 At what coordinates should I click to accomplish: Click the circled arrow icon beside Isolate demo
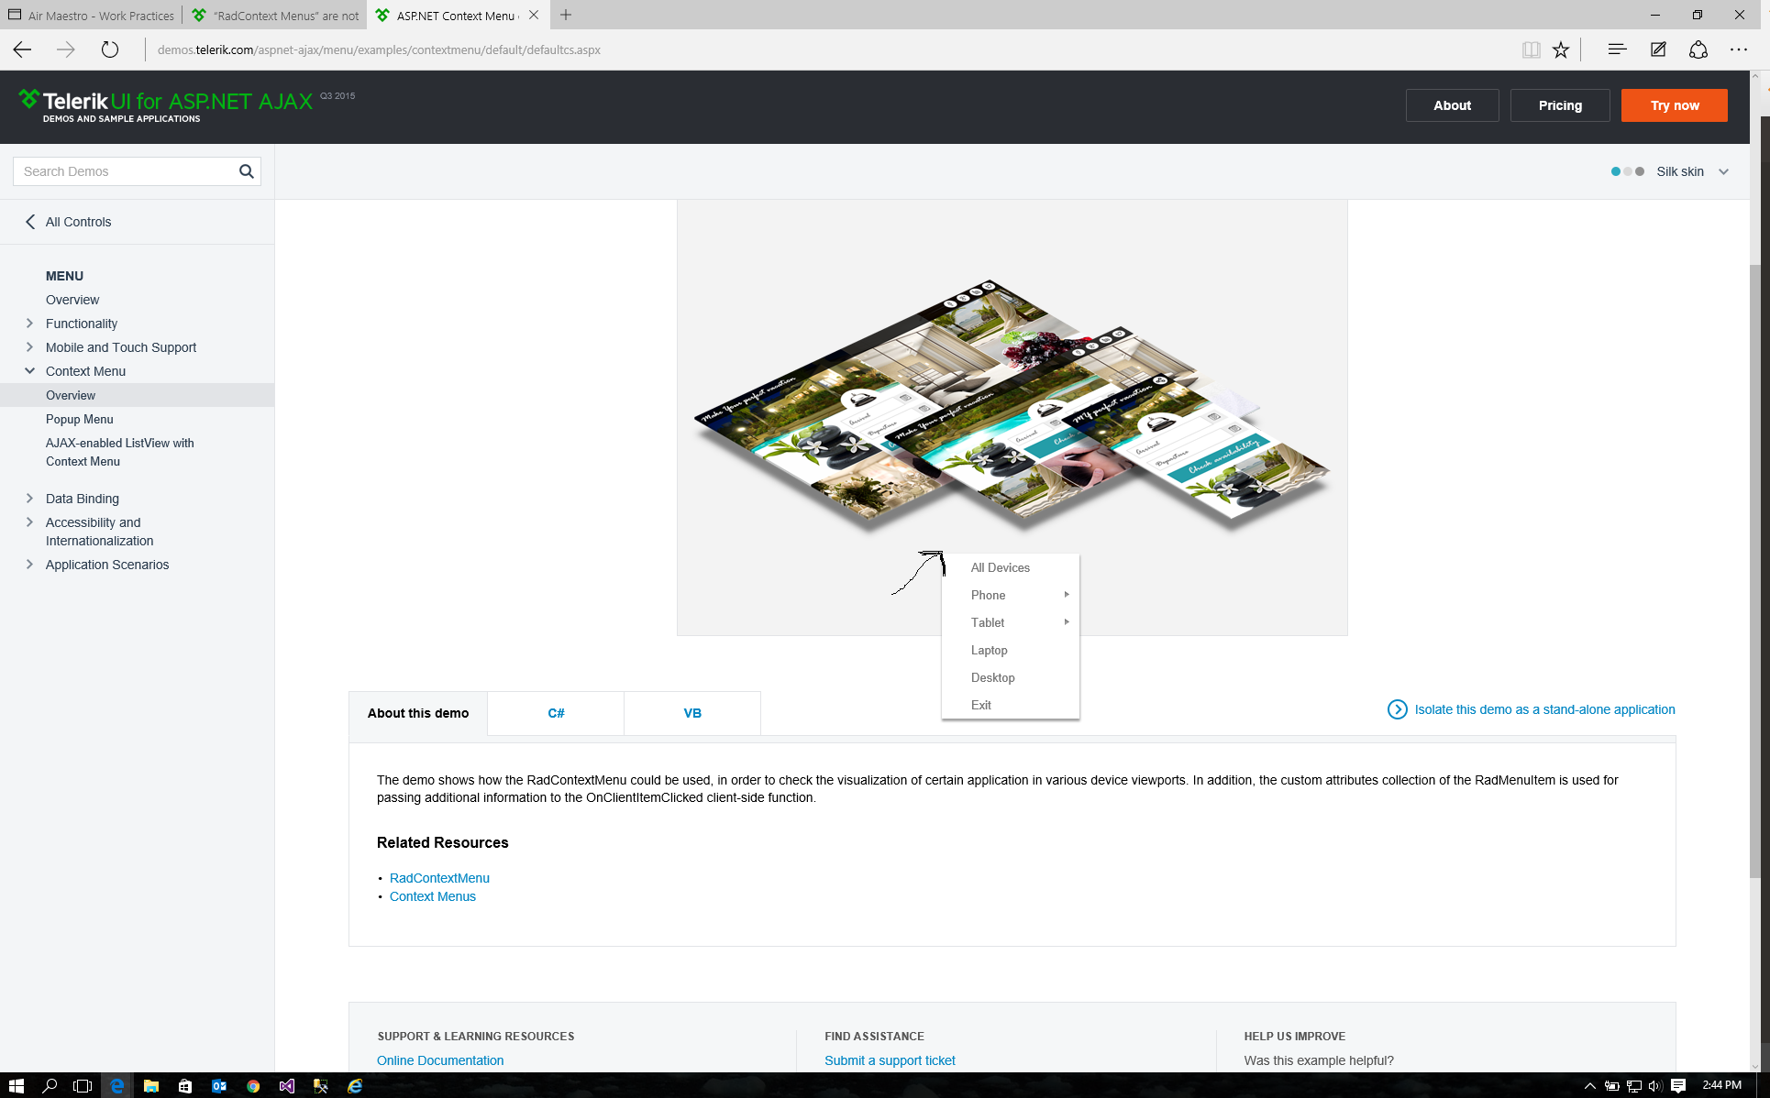1397,709
